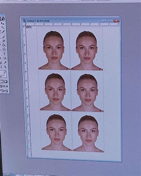Viewport: 141px width, 176px height.
Task: Jump to ImageReady from the toolbox
Action: (4, 91)
